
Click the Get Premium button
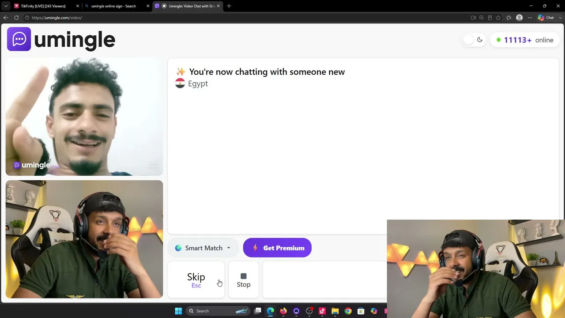click(x=277, y=248)
